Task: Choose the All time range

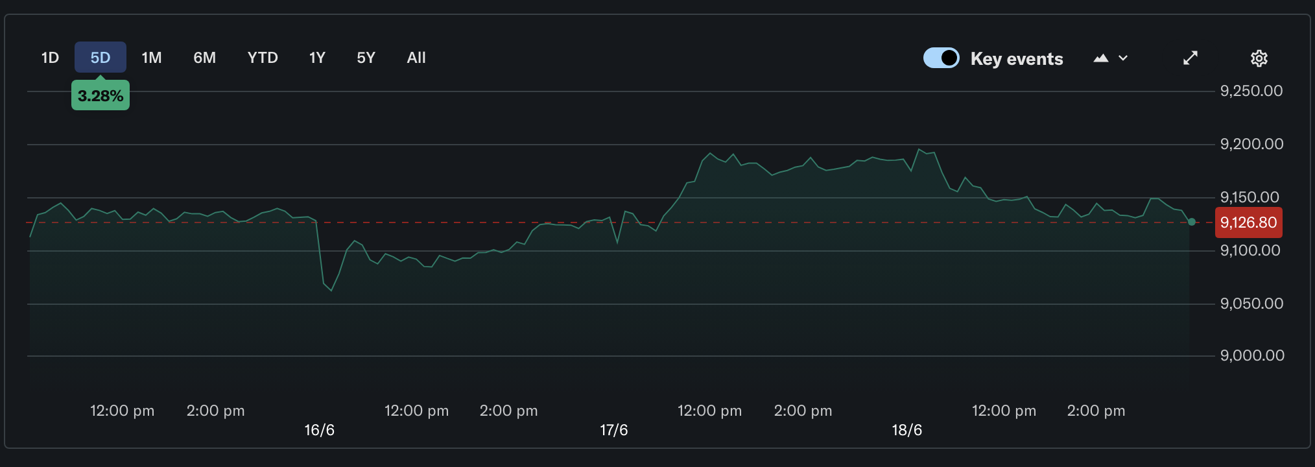Action: click(x=416, y=58)
